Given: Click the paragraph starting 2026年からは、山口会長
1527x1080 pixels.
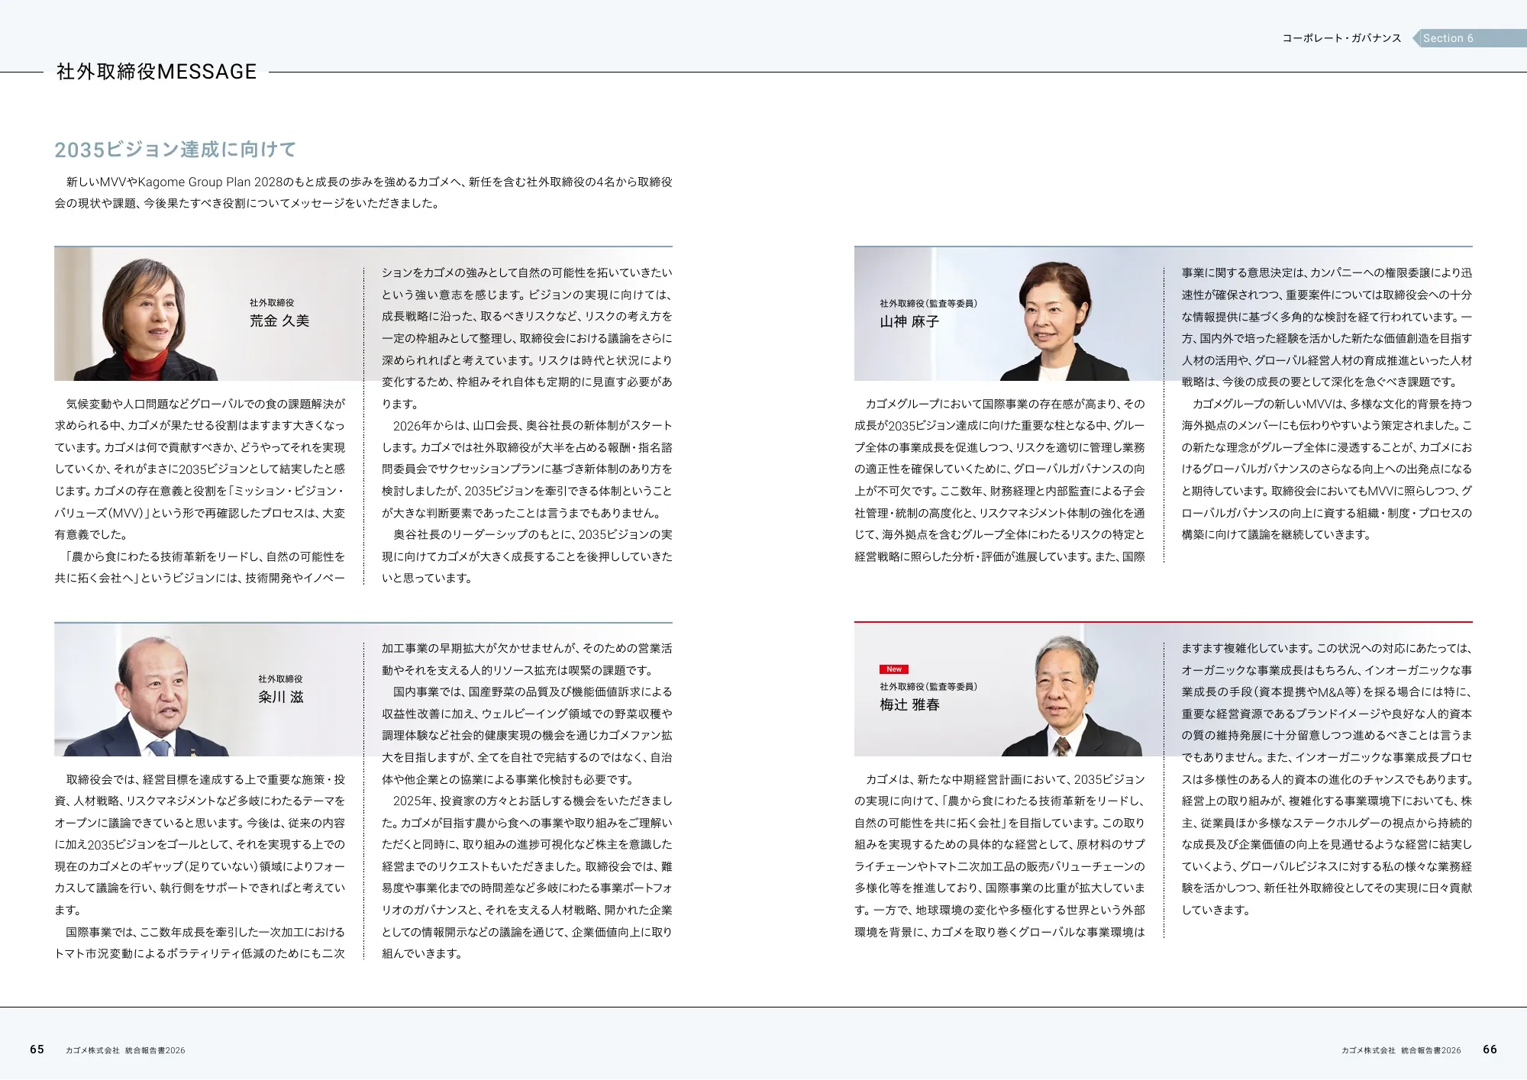Looking at the screenshot, I should click(527, 469).
